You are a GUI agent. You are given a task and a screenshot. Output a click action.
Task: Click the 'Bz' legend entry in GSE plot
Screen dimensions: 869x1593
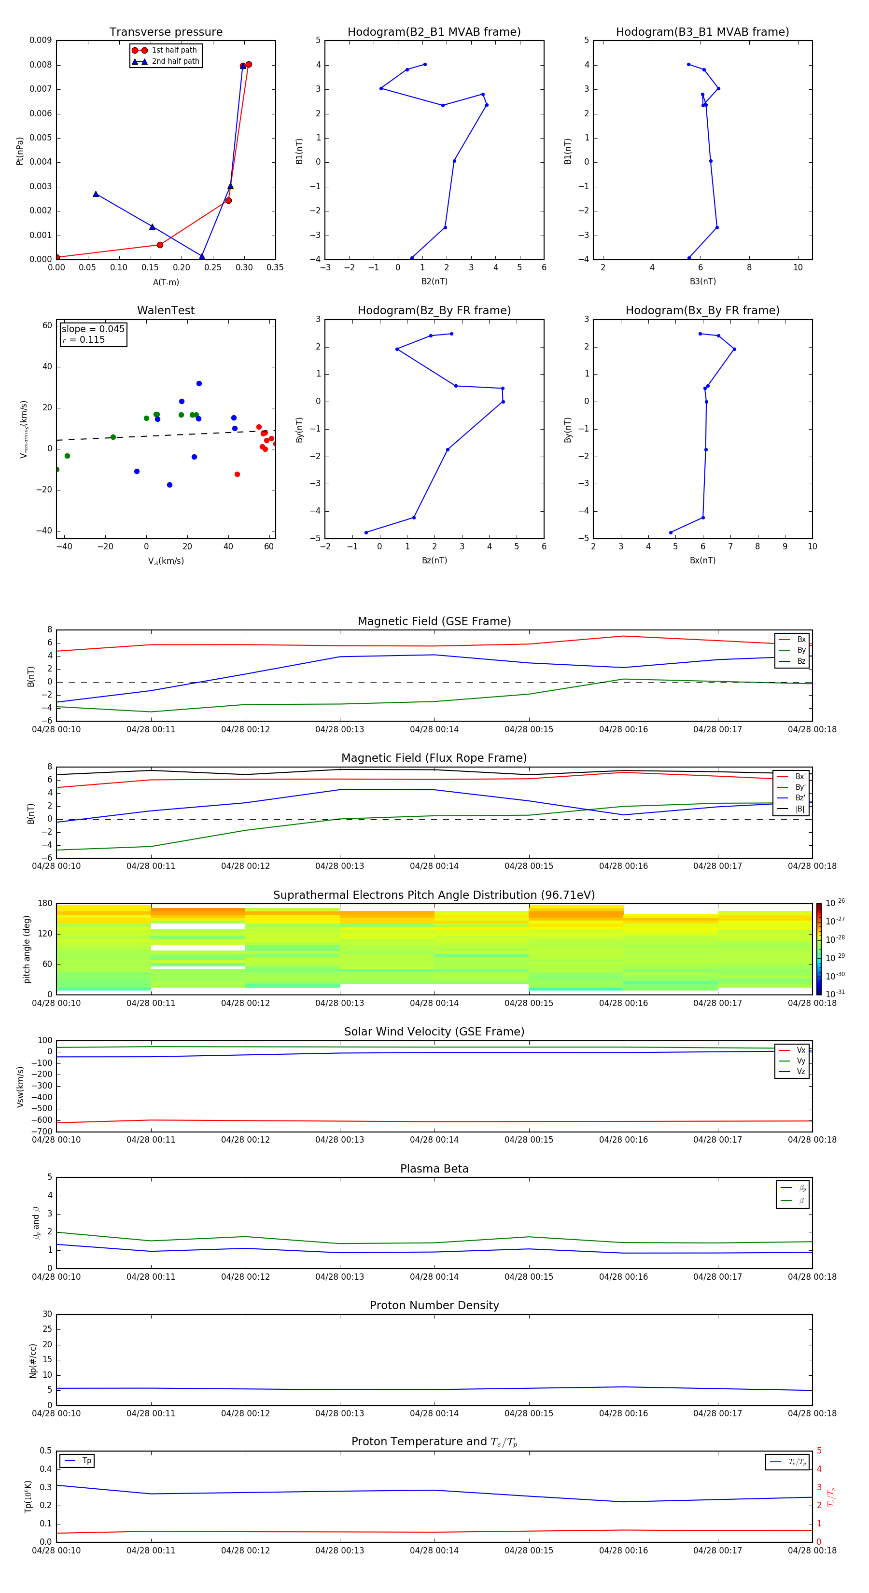793,662
